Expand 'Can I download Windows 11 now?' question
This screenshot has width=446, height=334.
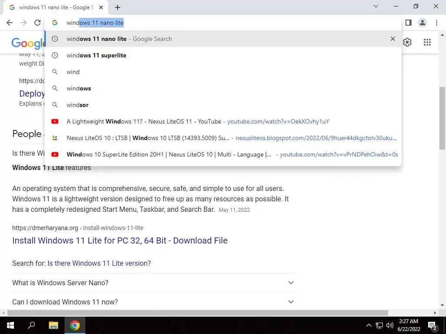[154, 302]
